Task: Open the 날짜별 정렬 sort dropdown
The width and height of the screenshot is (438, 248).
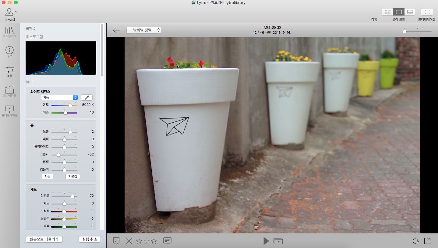Action: 143,30
